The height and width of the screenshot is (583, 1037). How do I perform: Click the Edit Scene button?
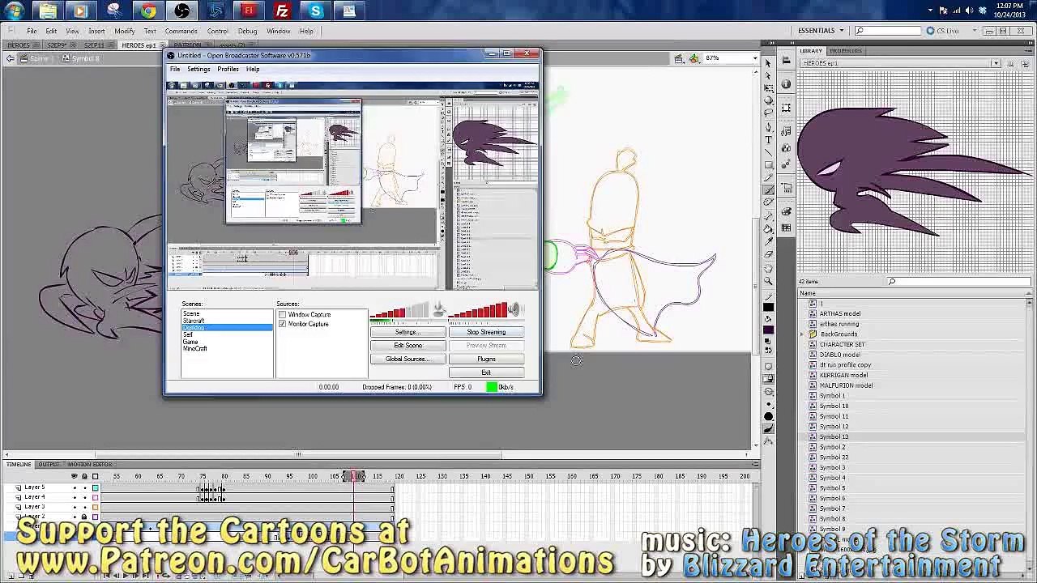[x=408, y=346]
